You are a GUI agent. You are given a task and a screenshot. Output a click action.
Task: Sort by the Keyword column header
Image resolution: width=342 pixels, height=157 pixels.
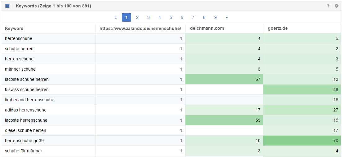14,28
